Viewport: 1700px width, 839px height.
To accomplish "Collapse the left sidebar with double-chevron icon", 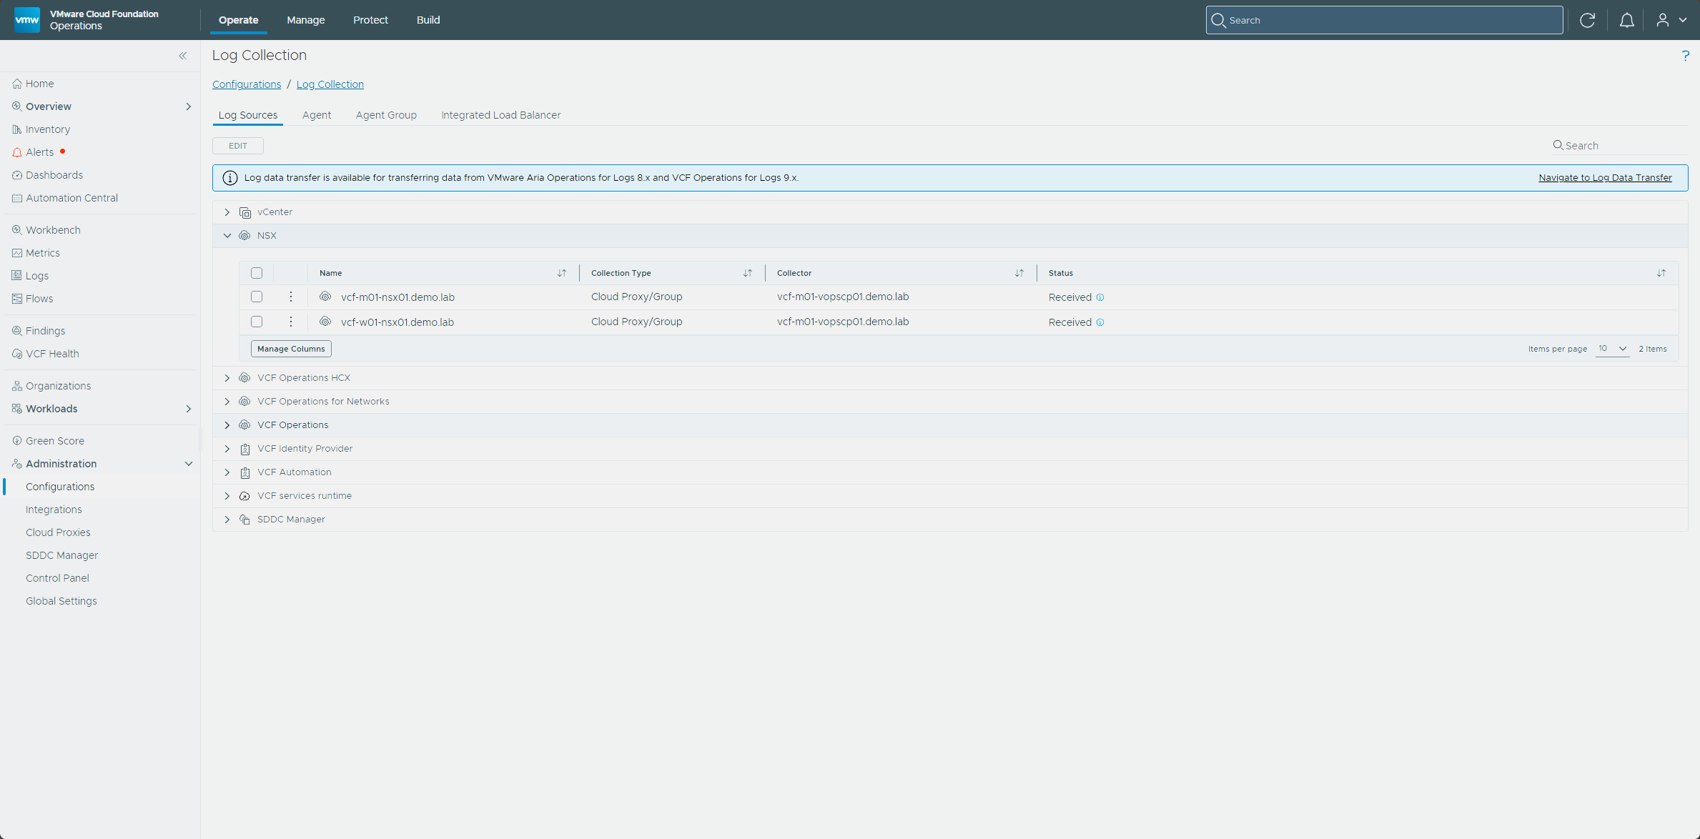I will click(x=183, y=56).
